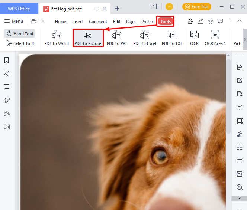The width and height of the screenshot is (247, 210).
Task: Open the comments panel in left sidebar
Action: (6, 87)
